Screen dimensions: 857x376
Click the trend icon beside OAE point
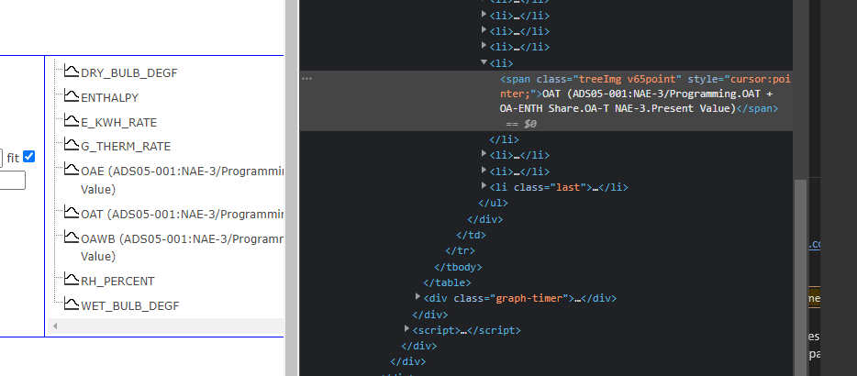click(72, 169)
